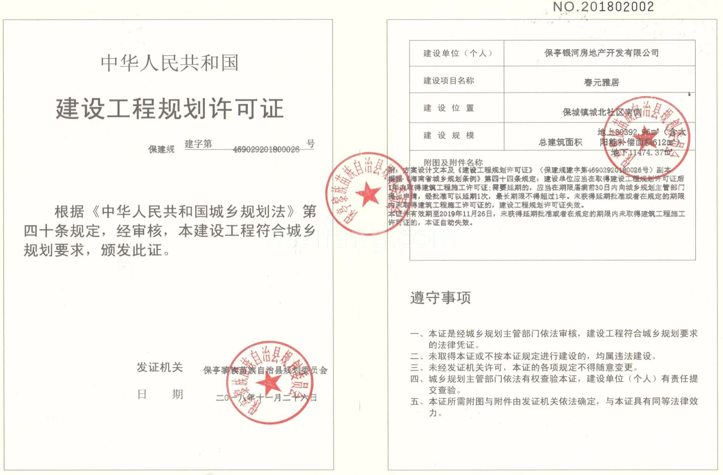Click the document number NO.201802002

click(603, 7)
